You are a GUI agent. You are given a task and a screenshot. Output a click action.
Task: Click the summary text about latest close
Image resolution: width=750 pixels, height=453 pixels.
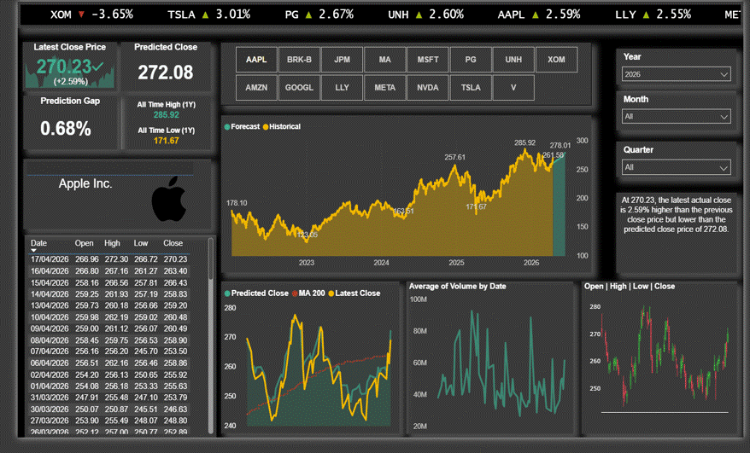click(677, 214)
